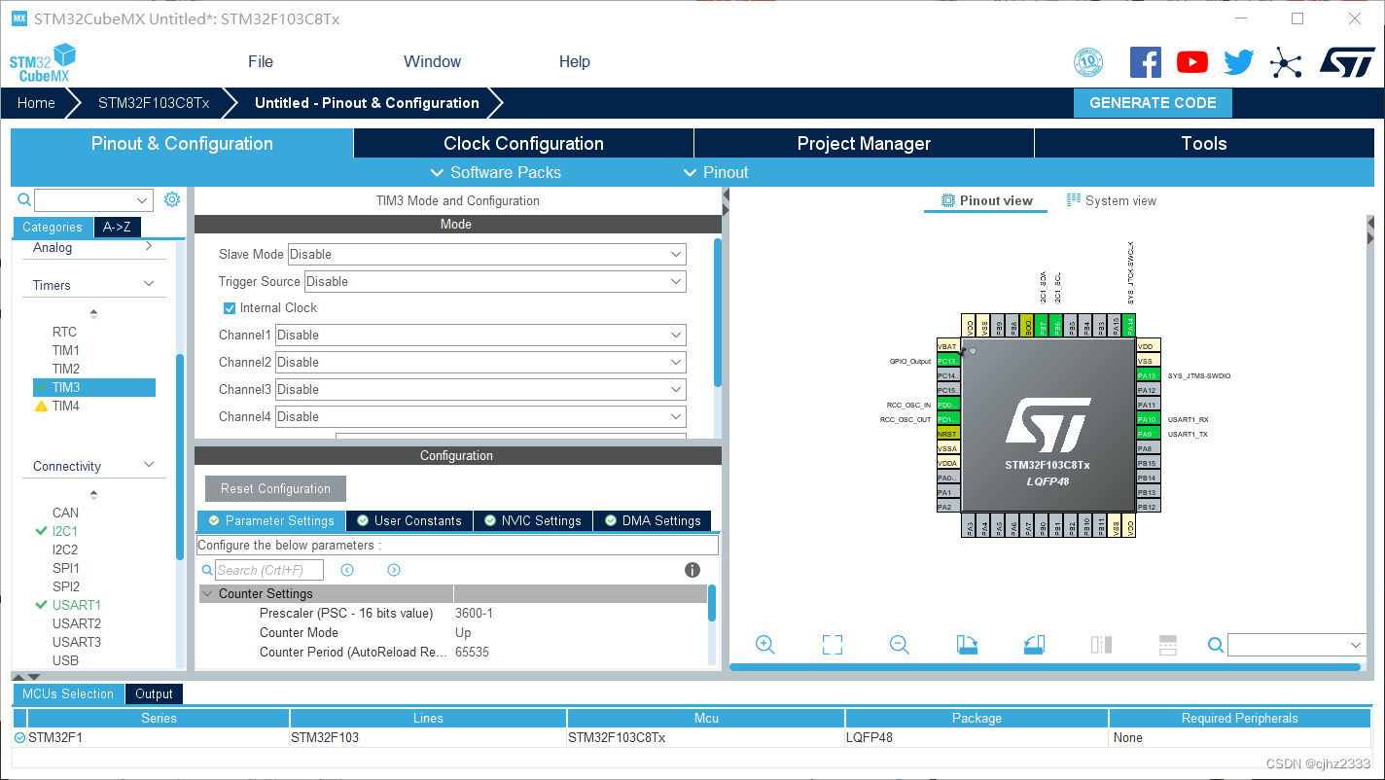Collapse the Timers category
Image resolution: width=1385 pixels, height=780 pixels.
(149, 284)
